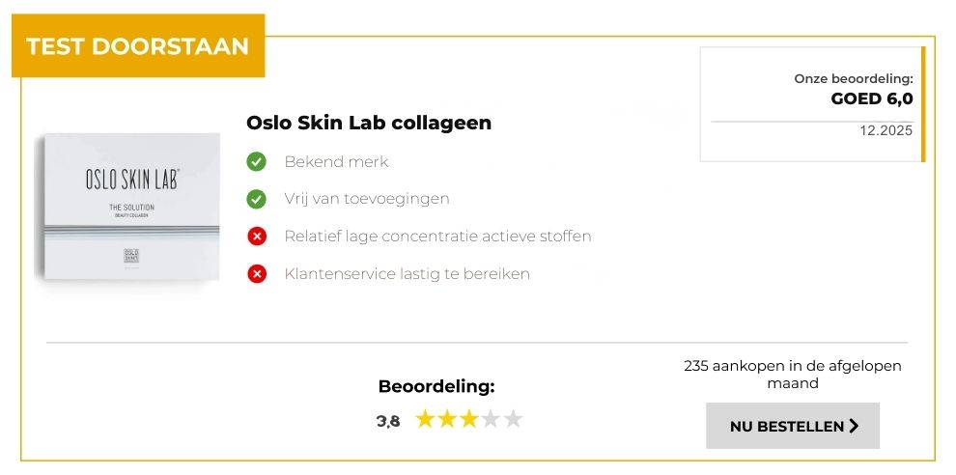This screenshot has width=956, height=475.
Task: Click the first yellow rating star
Action: point(425,419)
